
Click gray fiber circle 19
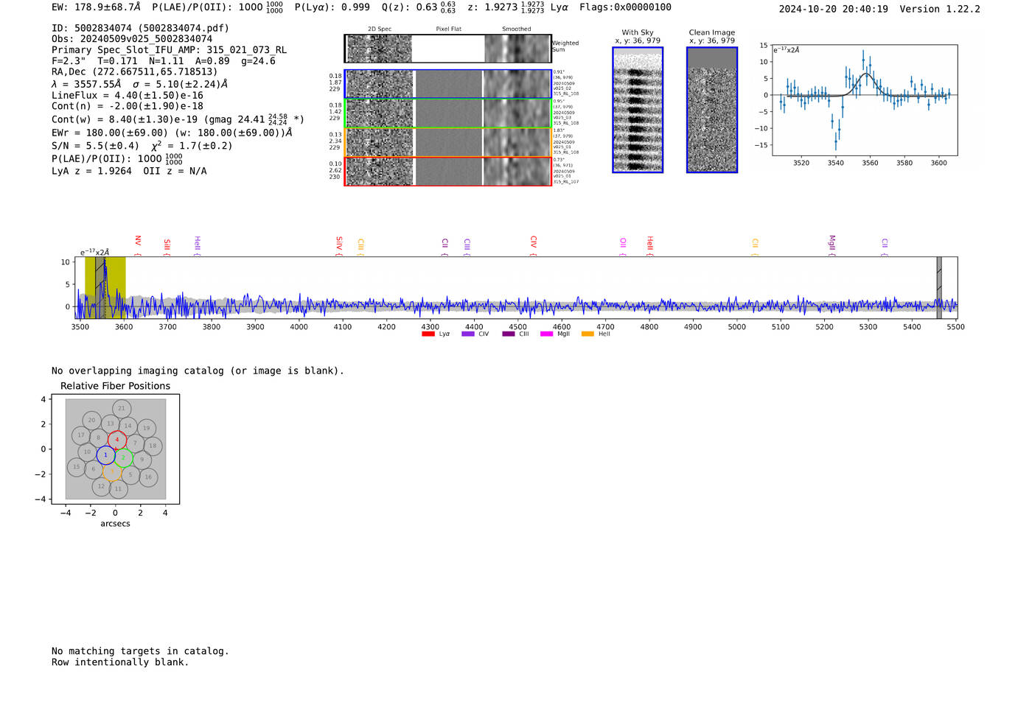coord(146,428)
